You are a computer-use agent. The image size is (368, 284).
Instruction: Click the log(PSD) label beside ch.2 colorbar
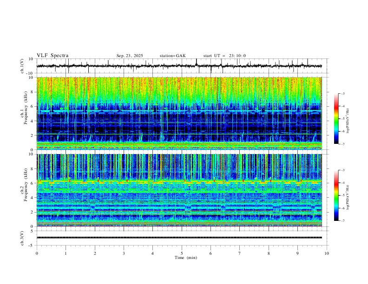(x=348, y=197)
